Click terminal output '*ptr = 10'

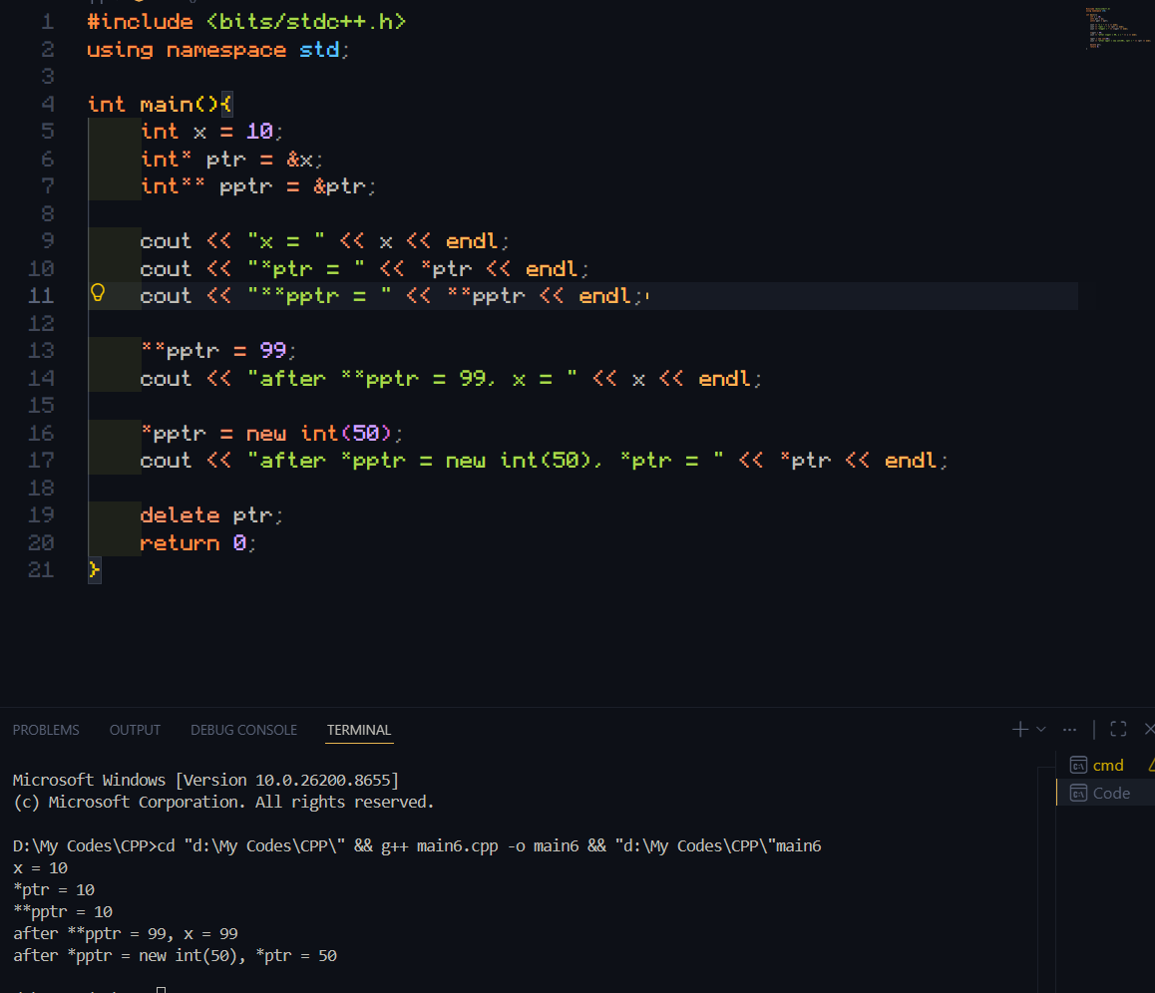[x=54, y=890]
